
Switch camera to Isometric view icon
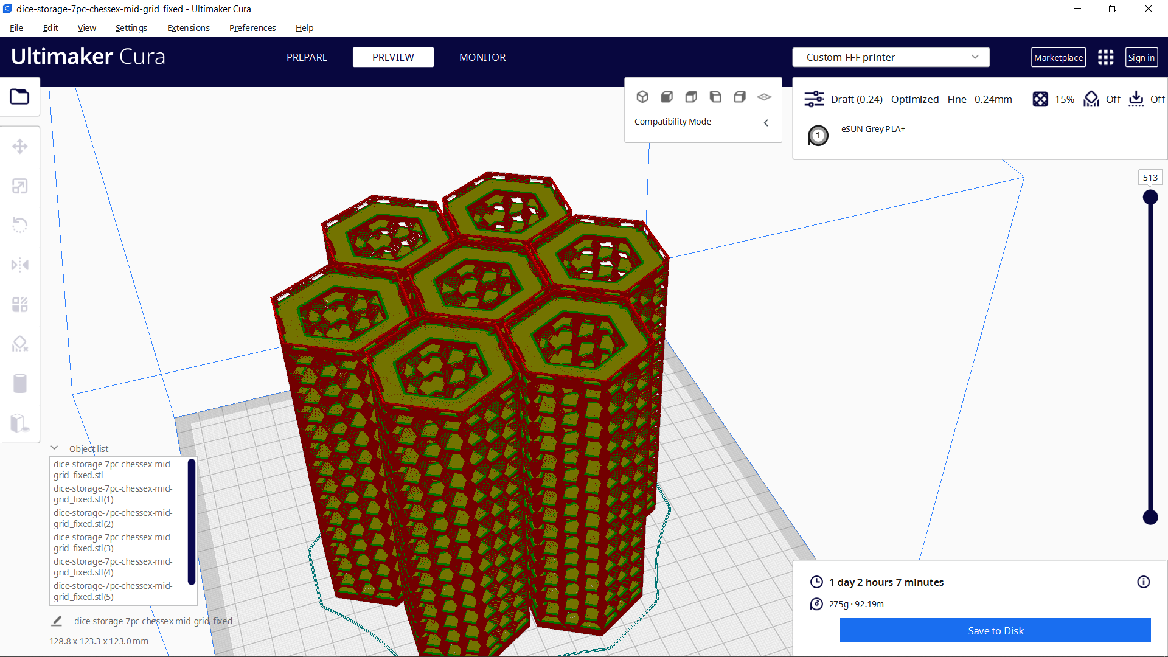click(642, 96)
